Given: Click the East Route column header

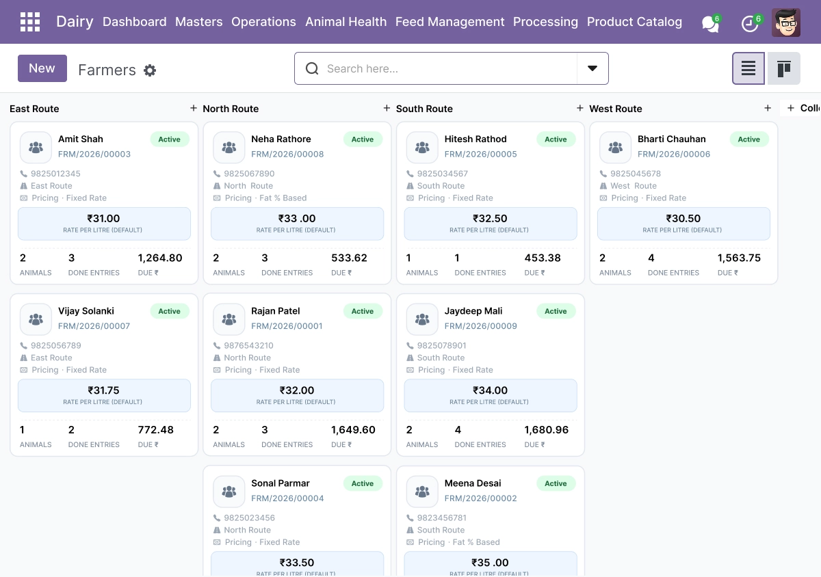Looking at the screenshot, I should (x=34, y=109).
